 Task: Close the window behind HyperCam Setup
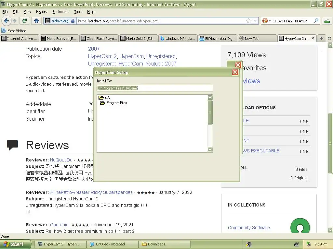(x=238, y=65)
